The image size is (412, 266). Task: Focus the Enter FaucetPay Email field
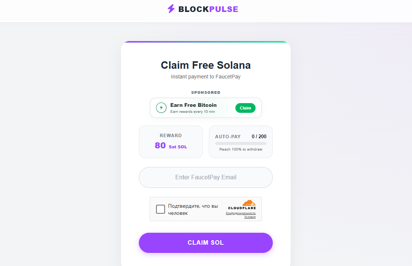(206, 177)
